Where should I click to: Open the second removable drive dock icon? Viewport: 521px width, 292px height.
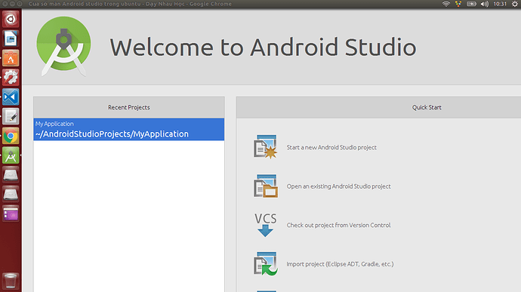[11, 195]
